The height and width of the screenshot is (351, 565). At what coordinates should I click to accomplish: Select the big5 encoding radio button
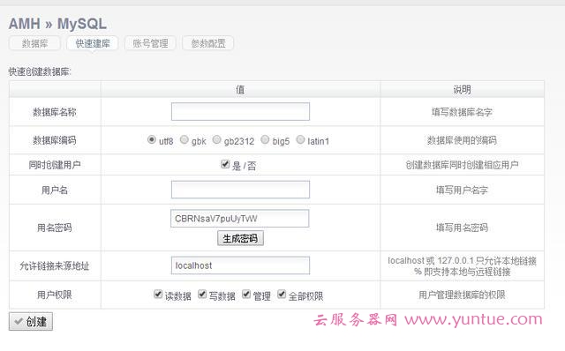(x=265, y=139)
